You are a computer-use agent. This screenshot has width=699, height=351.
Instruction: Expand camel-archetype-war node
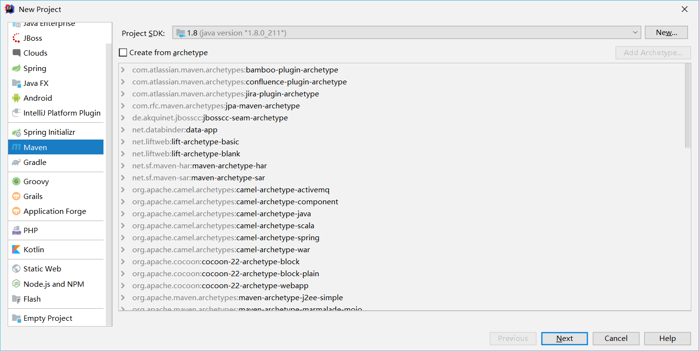pyautogui.click(x=123, y=250)
